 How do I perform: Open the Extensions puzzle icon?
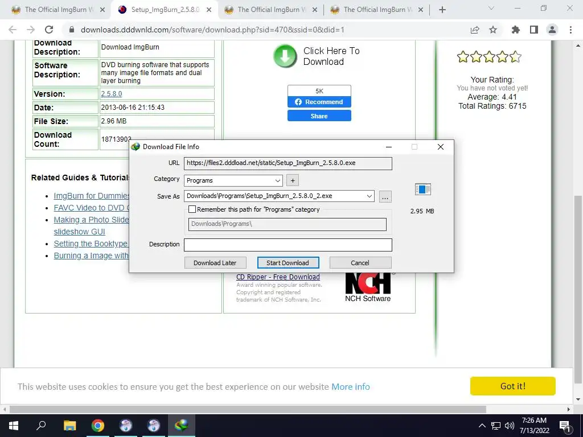[516, 30]
